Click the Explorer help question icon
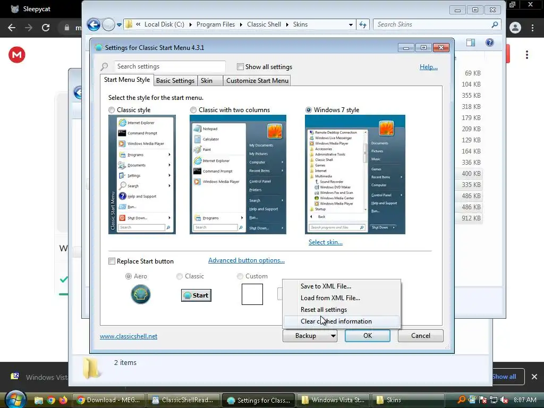Screen dimensions: 544x408 click(489, 42)
